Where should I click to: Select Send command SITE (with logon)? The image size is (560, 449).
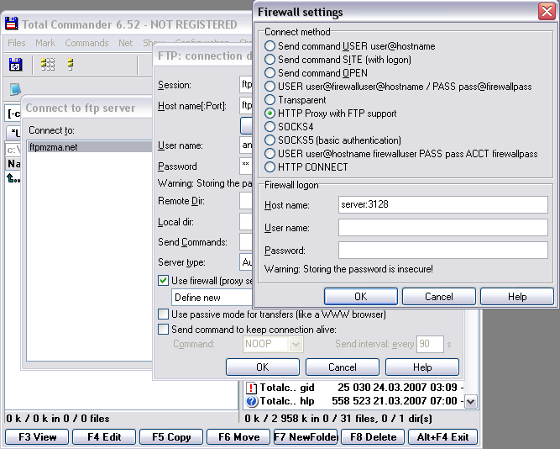coord(270,60)
